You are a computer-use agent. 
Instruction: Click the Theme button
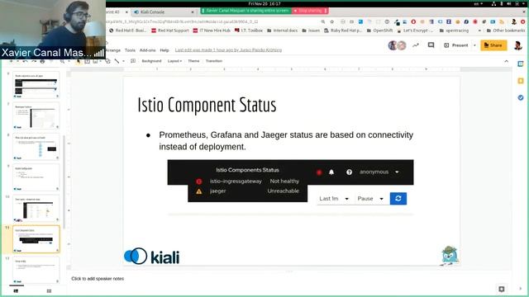click(x=193, y=61)
